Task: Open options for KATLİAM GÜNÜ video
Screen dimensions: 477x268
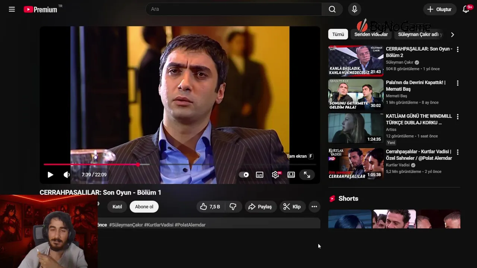Action: point(458,117)
